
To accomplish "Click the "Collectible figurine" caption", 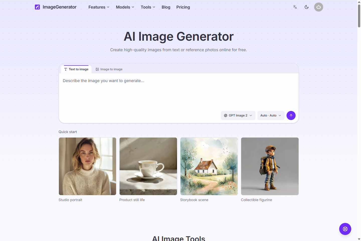I will [256, 200].
